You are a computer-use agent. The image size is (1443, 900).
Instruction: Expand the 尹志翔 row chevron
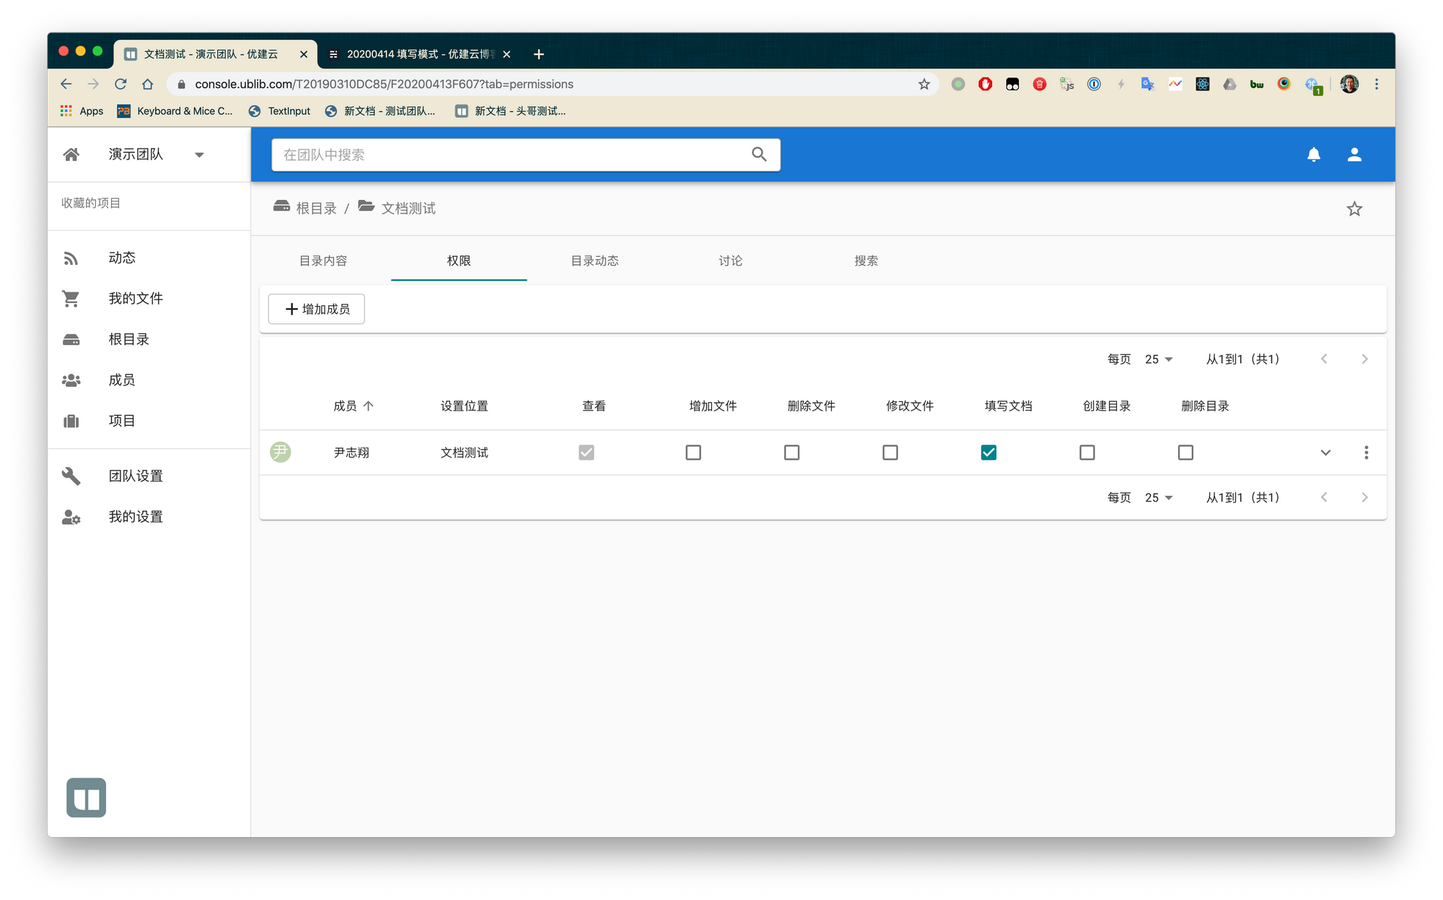pyautogui.click(x=1325, y=453)
